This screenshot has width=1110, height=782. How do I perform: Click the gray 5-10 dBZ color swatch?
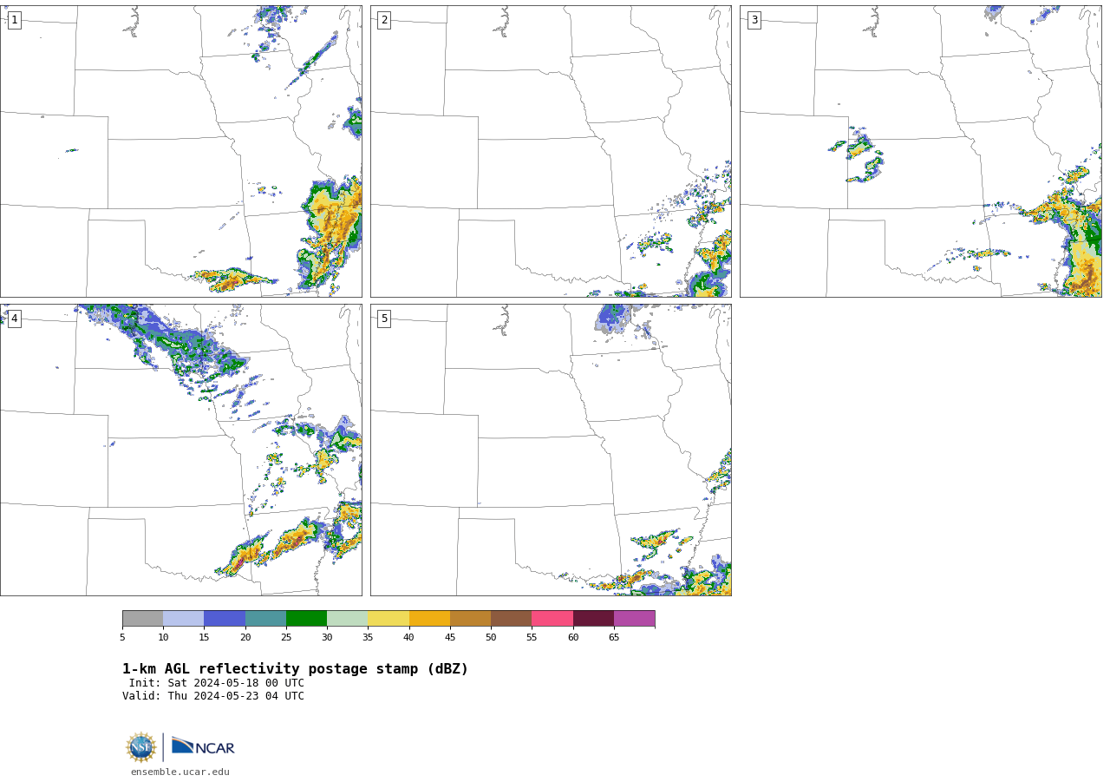(x=142, y=619)
